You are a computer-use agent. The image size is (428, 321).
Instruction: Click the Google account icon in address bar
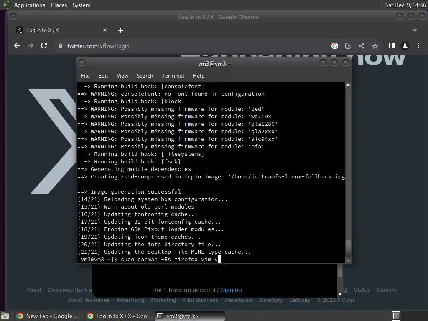point(335,46)
